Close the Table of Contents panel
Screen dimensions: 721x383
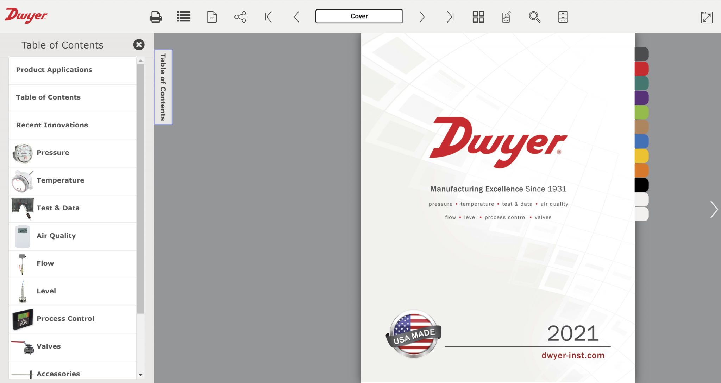139,45
